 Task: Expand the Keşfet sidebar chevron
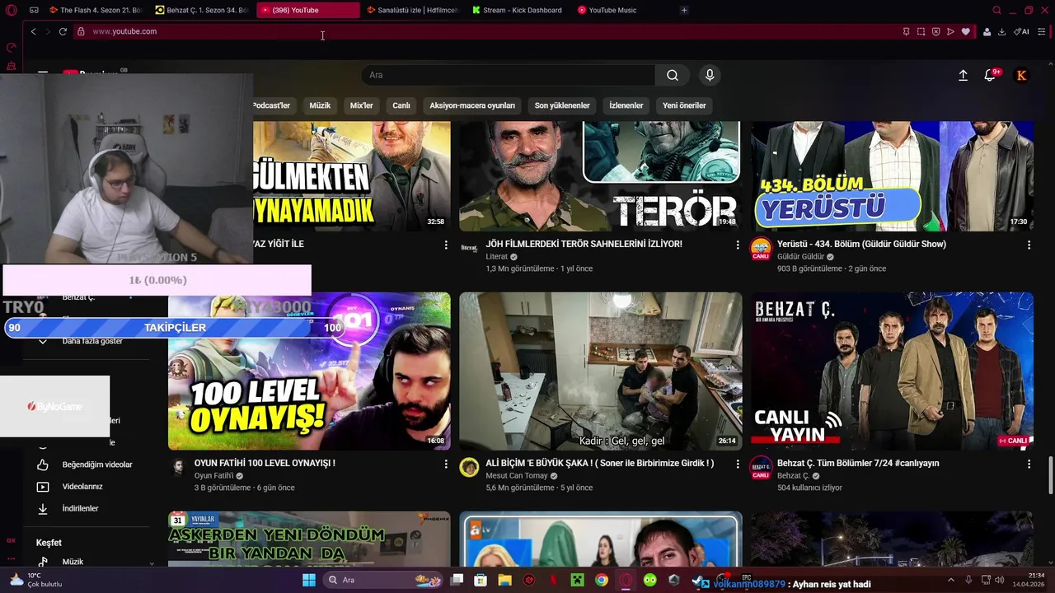(x=152, y=564)
